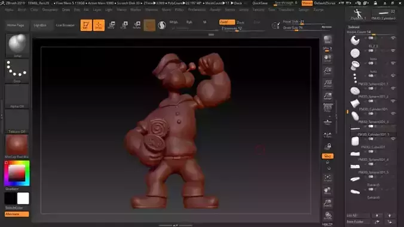Toggle visibility eye of first subtool
Viewport: 404px width, 227px height.
(x=393, y=38)
